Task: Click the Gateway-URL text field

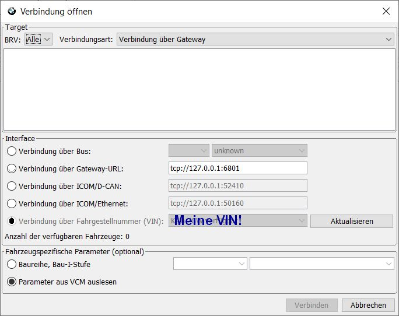Action: coord(237,168)
